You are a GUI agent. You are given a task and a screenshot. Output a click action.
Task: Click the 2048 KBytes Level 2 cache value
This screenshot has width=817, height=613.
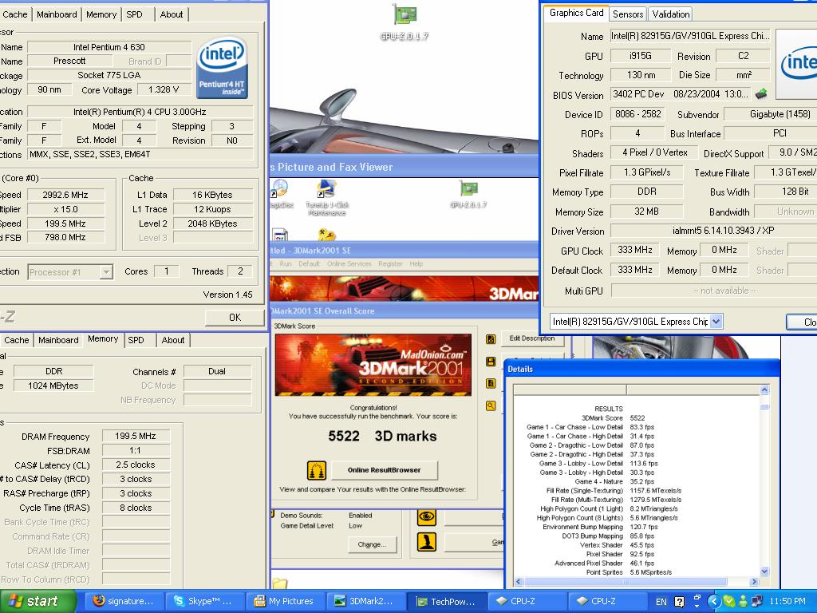(212, 223)
